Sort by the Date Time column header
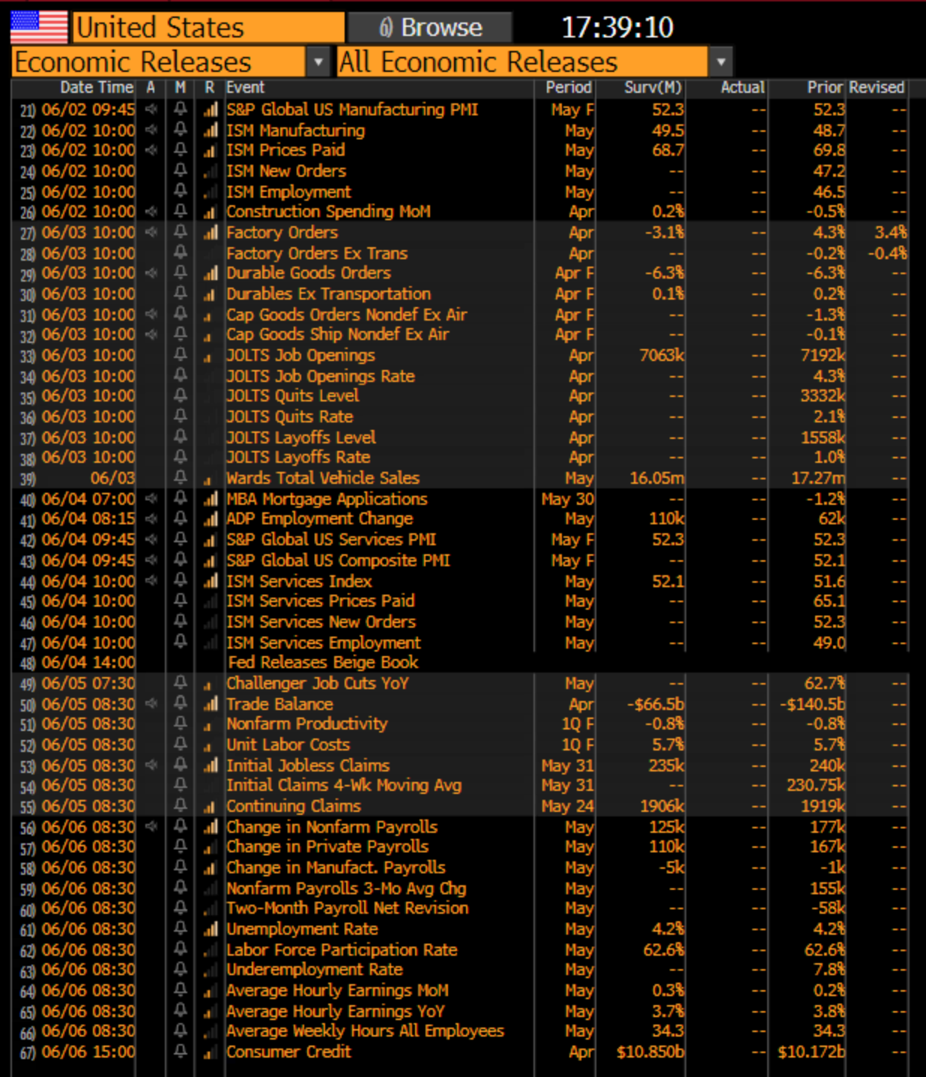The width and height of the screenshot is (926, 1077). [x=97, y=88]
